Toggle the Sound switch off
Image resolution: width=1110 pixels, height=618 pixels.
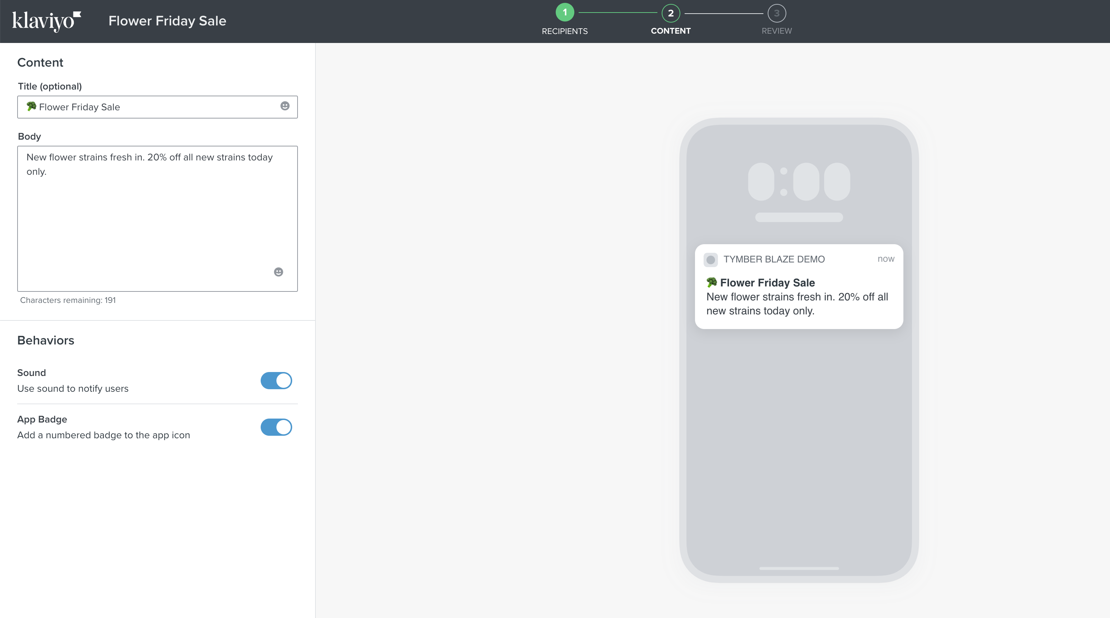pyautogui.click(x=276, y=381)
